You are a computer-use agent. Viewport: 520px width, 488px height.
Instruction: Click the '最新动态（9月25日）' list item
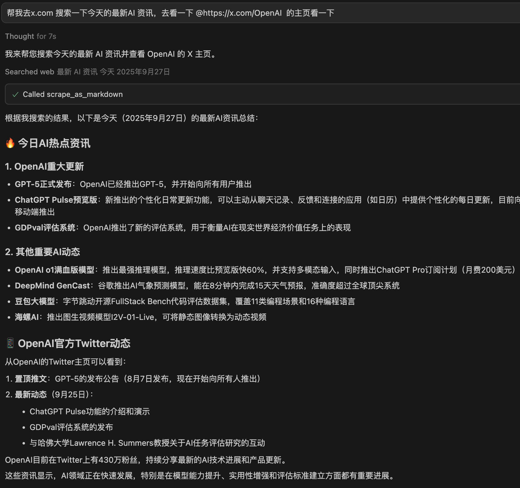pos(50,395)
